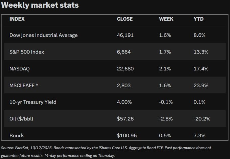Image resolution: width=230 pixels, height=159 pixels.
Task: Click the NASDAQ row label
Action: (x=20, y=69)
